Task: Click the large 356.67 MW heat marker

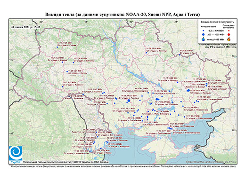Action: [157, 99]
